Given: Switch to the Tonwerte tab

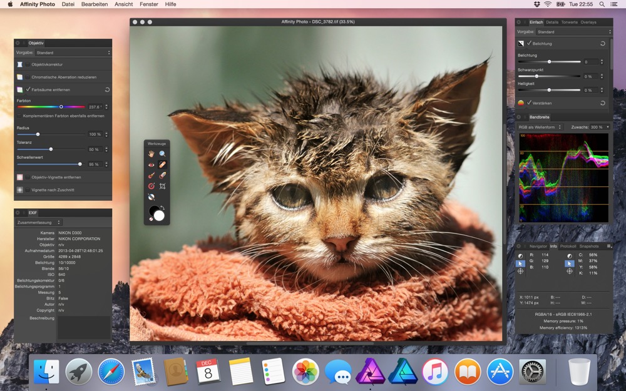Looking at the screenshot, I should [569, 22].
